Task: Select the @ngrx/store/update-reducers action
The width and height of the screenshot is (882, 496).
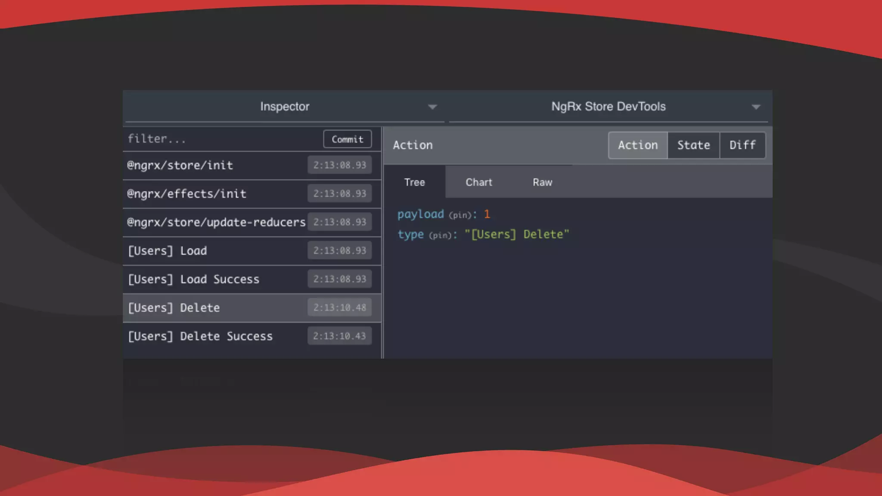Action: click(216, 222)
